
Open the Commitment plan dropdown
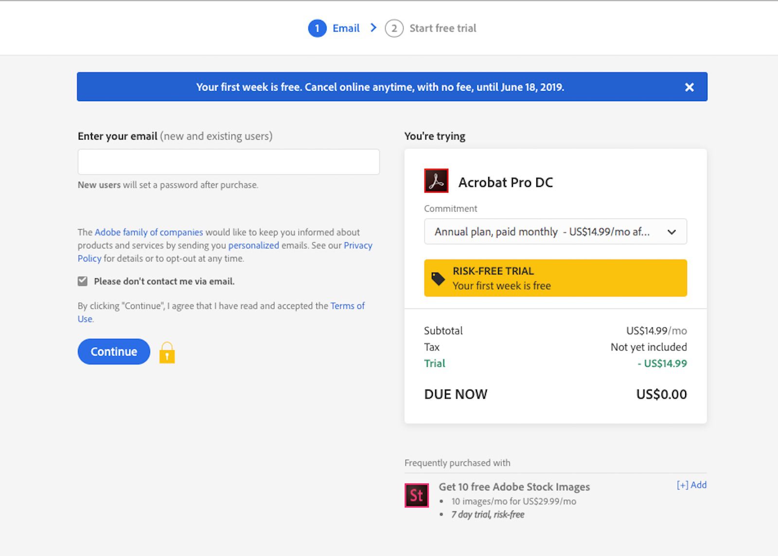[555, 232]
